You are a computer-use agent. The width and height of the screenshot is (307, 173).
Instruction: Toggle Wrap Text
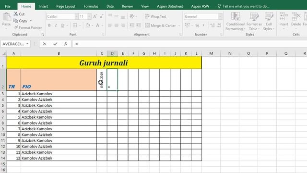[155, 16]
